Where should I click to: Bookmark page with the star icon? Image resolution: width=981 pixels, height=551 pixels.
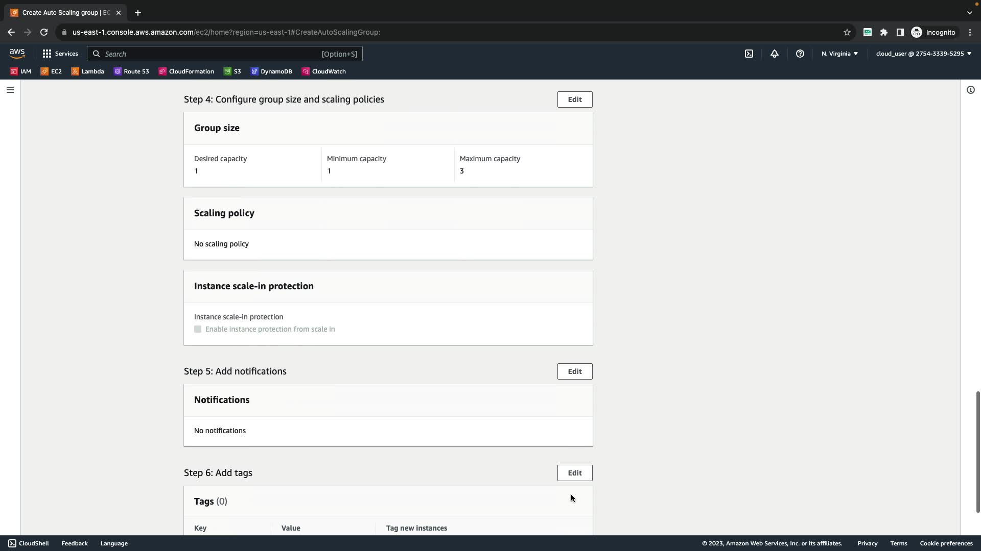tap(847, 32)
